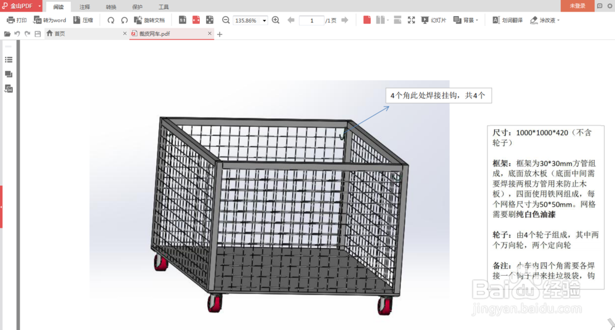Go to next page arrow
The width and height of the screenshot is (615, 330).
point(345,20)
